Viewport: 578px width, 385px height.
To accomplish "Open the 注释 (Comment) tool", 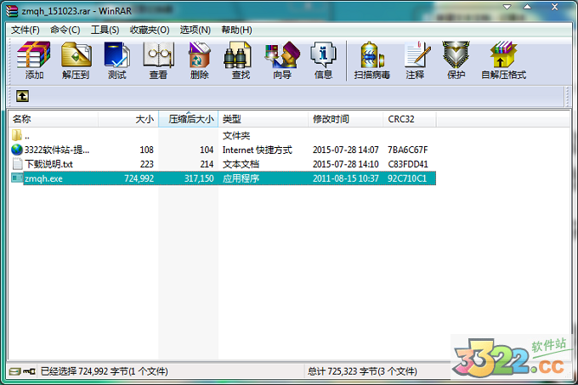I will 416,60.
